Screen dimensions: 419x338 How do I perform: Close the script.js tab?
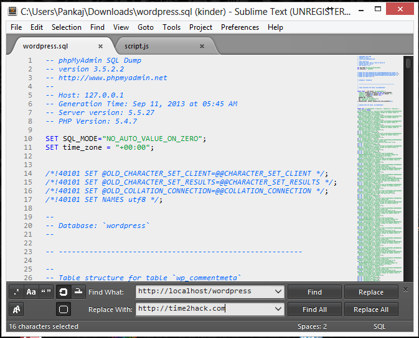(202, 47)
